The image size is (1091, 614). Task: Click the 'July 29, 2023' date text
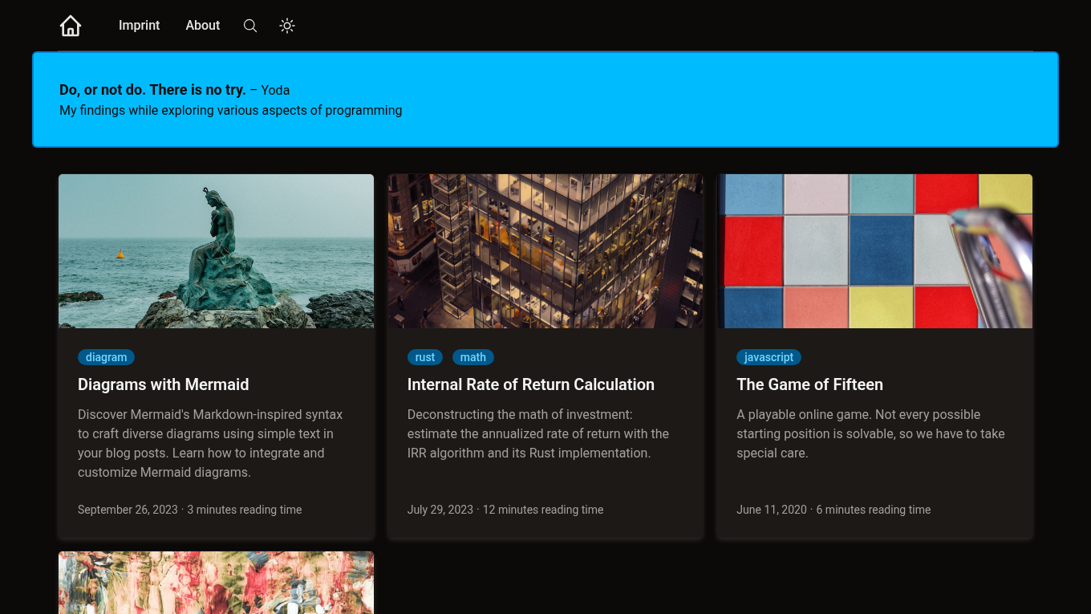(x=440, y=510)
